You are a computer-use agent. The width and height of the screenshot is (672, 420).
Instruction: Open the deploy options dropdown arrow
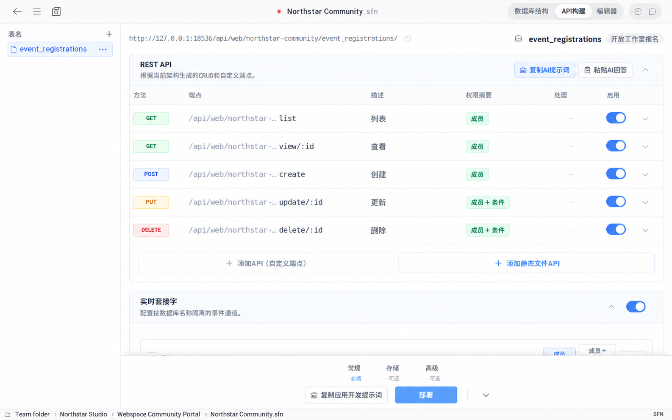click(x=486, y=395)
